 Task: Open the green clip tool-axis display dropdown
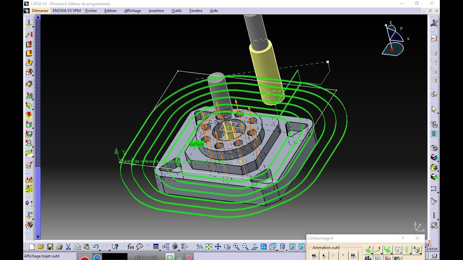(408, 250)
